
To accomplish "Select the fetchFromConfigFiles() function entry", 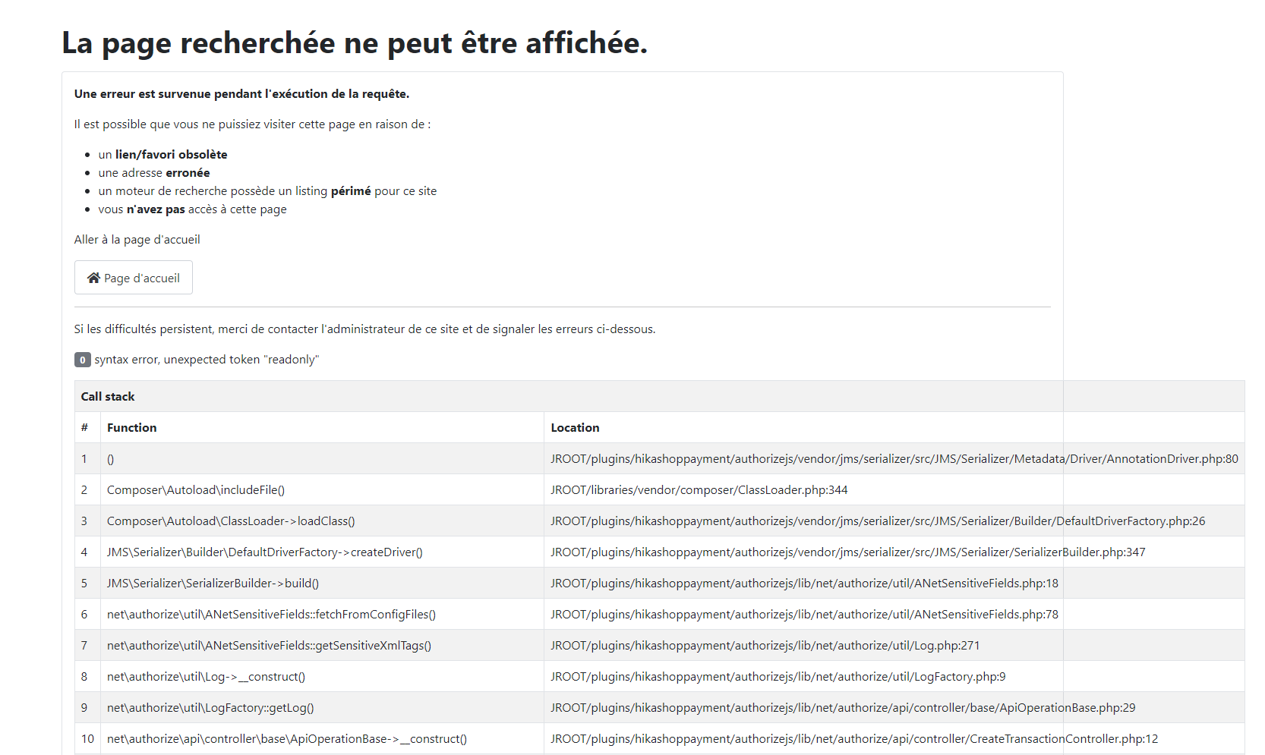I will [271, 614].
